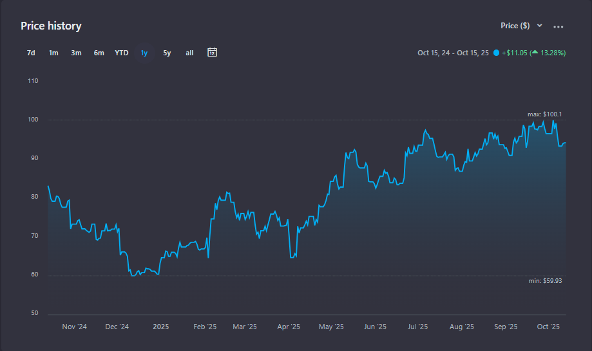Open the three-dot more options menu
The height and width of the screenshot is (351, 592).
click(559, 27)
